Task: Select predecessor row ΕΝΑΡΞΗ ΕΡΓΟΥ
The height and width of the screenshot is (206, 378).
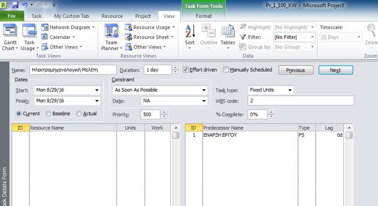Action: pyautogui.click(x=264, y=135)
